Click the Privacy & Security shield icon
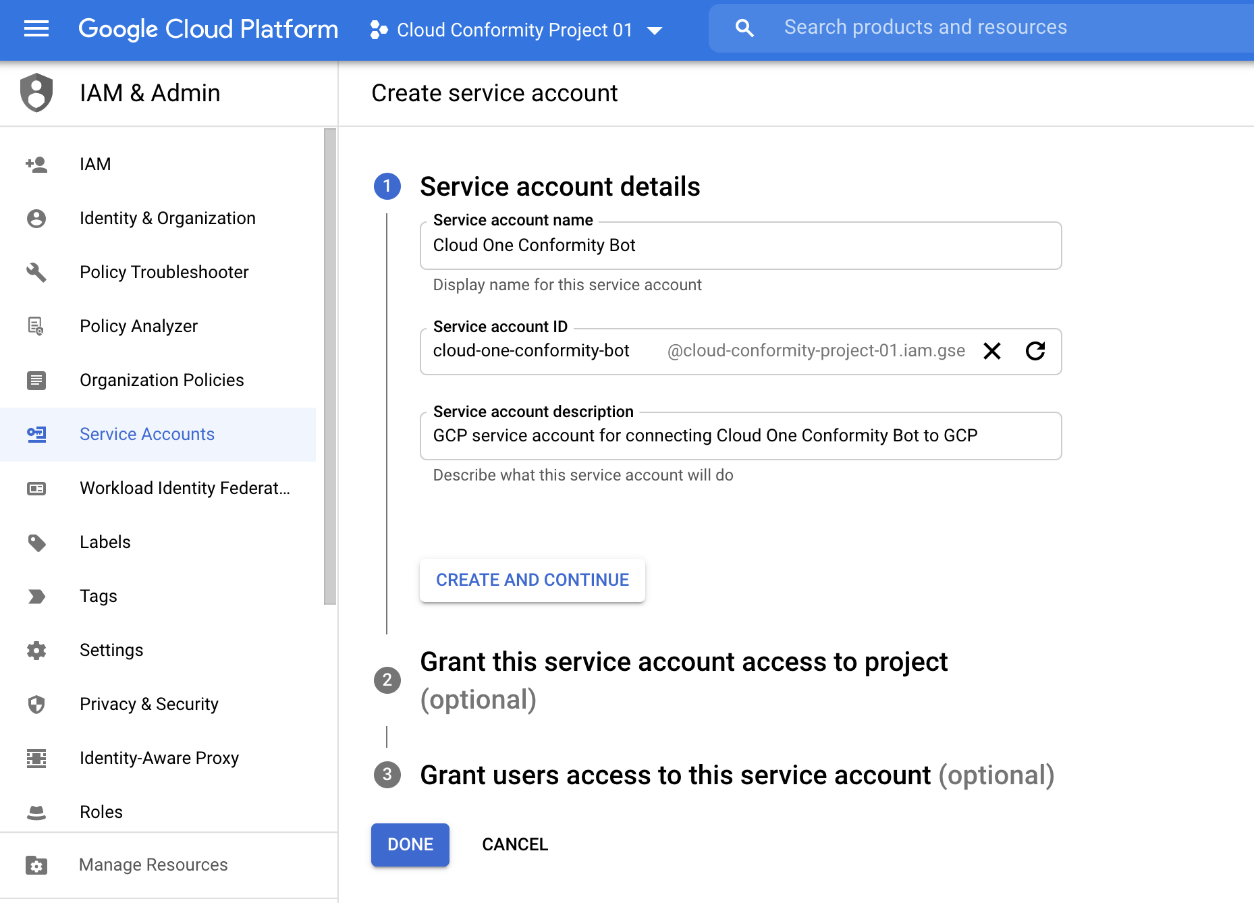1254x903 pixels. tap(36, 704)
